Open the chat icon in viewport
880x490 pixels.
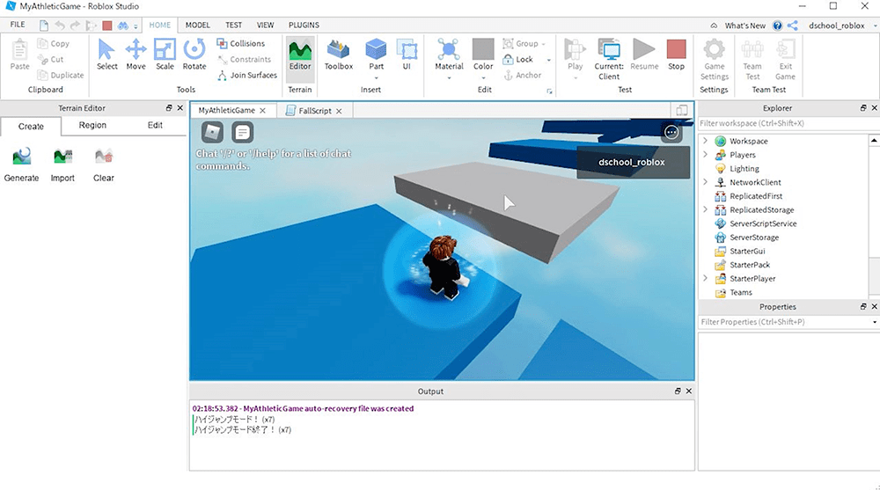click(243, 133)
